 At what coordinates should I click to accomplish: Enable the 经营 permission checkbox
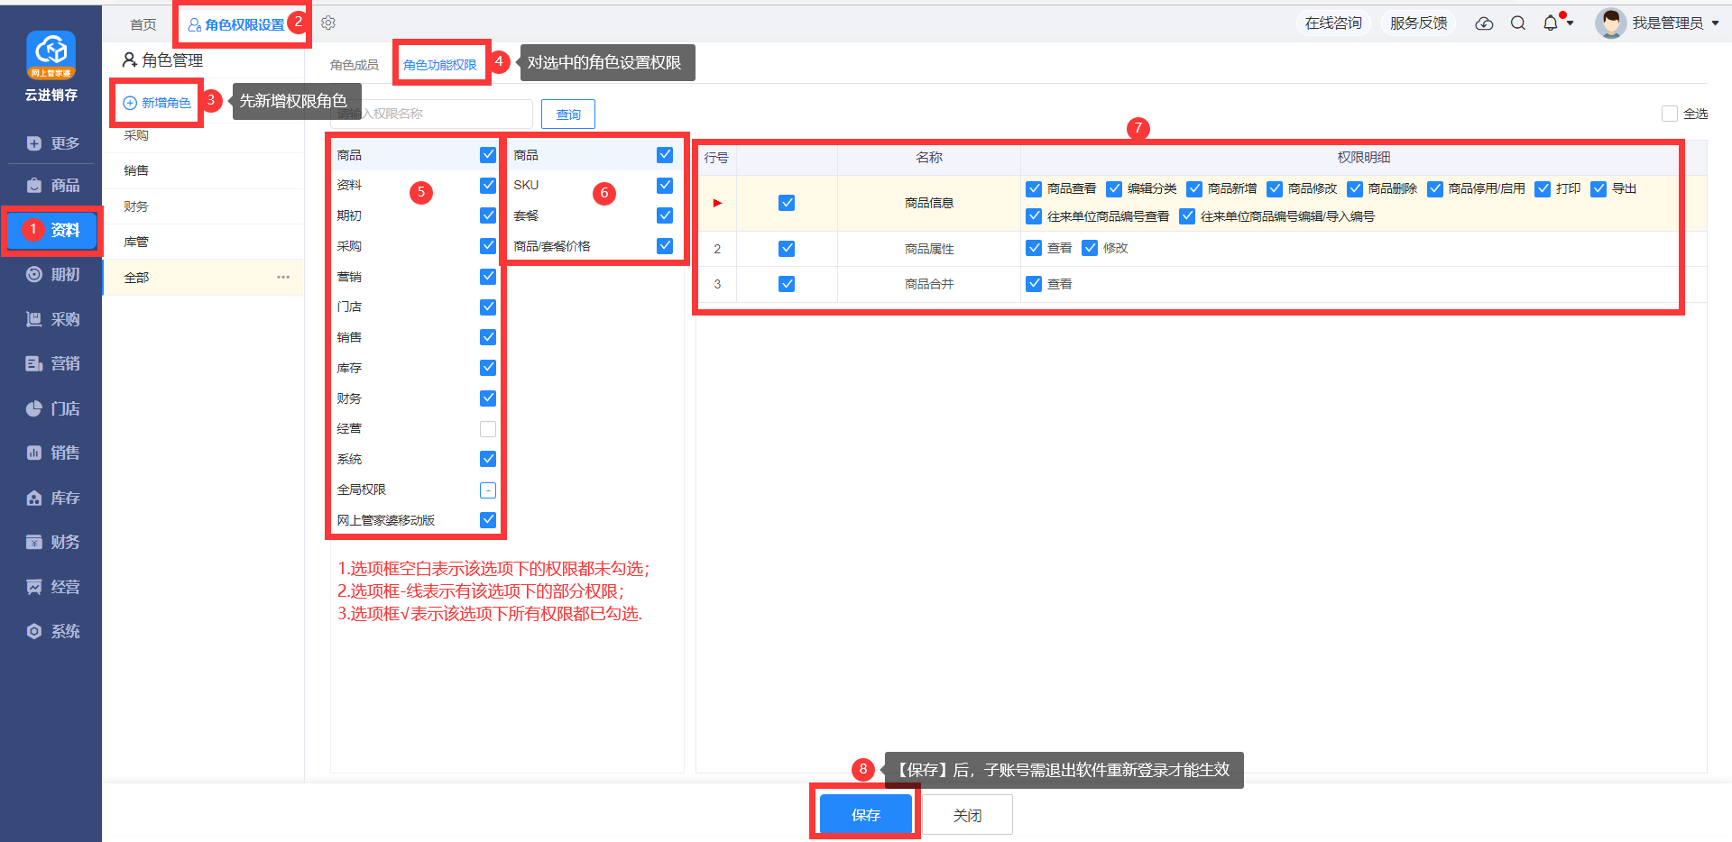click(x=488, y=429)
